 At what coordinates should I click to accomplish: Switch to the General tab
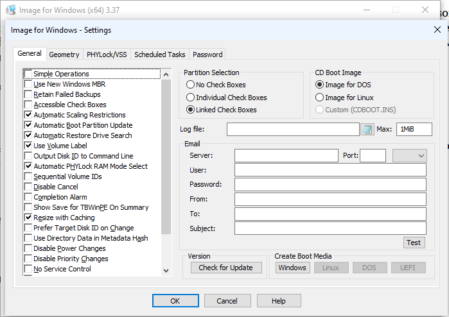pos(30,53)
